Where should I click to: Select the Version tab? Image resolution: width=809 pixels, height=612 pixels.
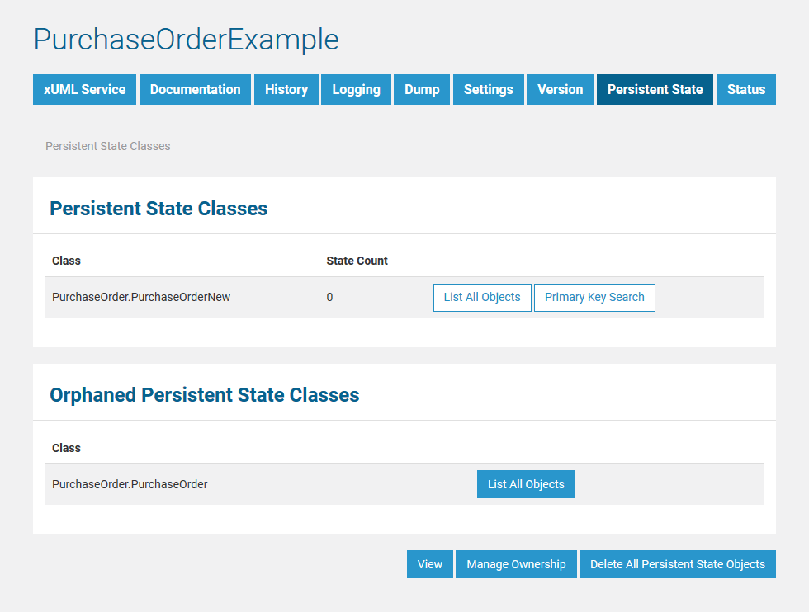[x=560, y=89]
